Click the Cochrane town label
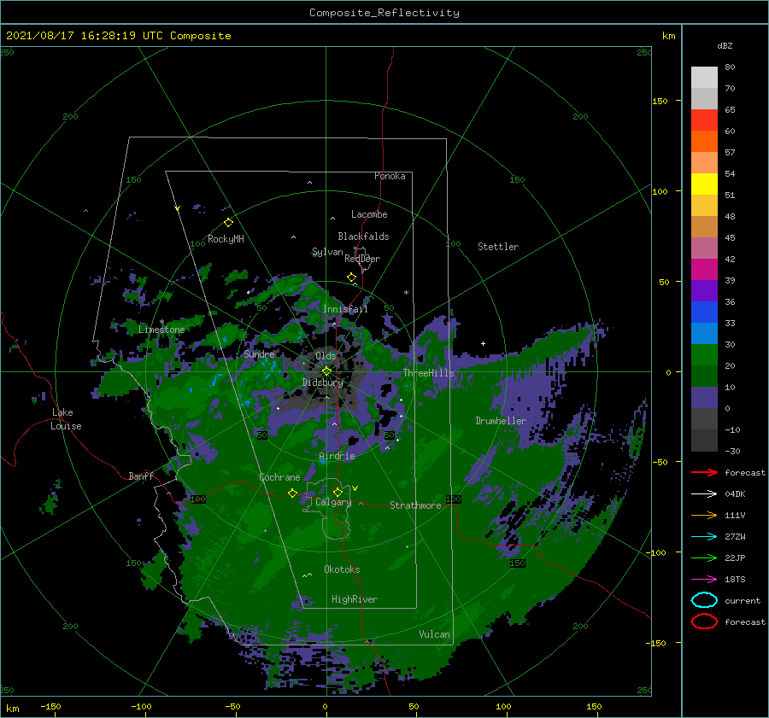This screenshot has width=769, height=718. (279, 477)
